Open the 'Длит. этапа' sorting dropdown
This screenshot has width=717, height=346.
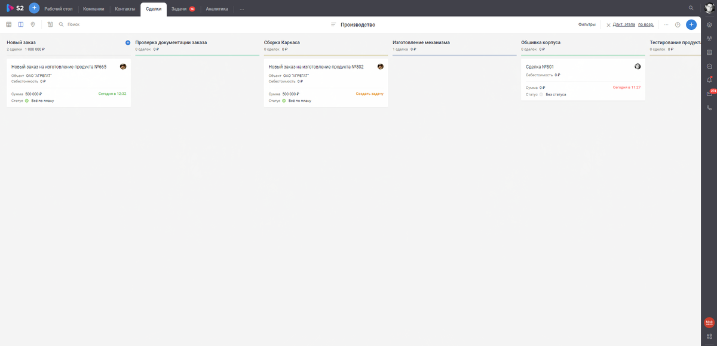pos(625,24)
